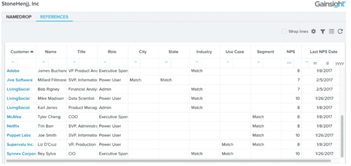This screenshot has height=166, width=351.
Task: Select the Tyler Cheng name cell
Action: tap(51, 117)
